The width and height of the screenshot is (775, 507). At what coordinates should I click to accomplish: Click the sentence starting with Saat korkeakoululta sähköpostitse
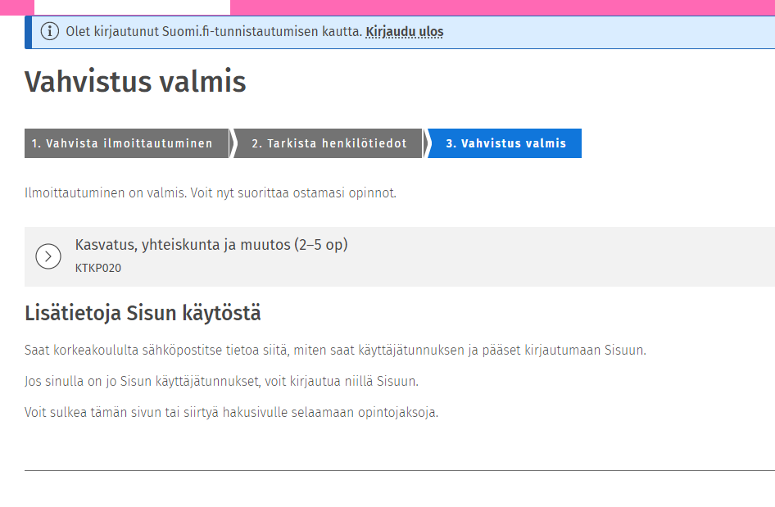pyautogui.click(x=336, y=351)
